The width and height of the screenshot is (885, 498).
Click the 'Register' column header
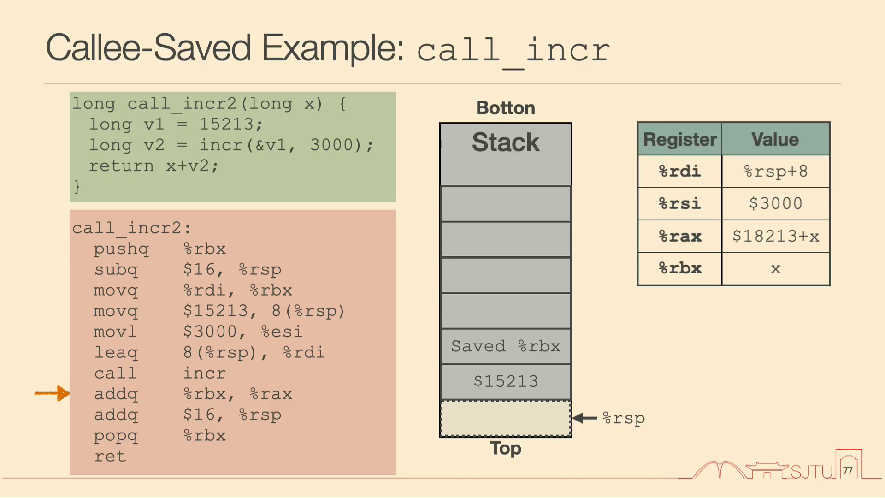point(680,139)
